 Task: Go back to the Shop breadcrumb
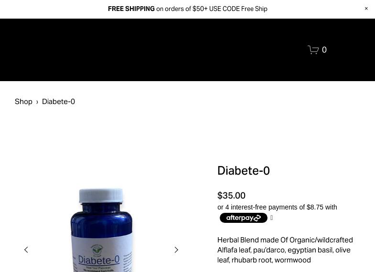[23, 102]
